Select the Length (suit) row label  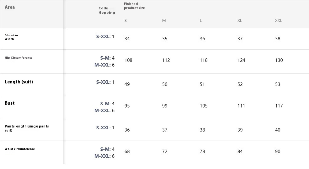coord(19,82)
